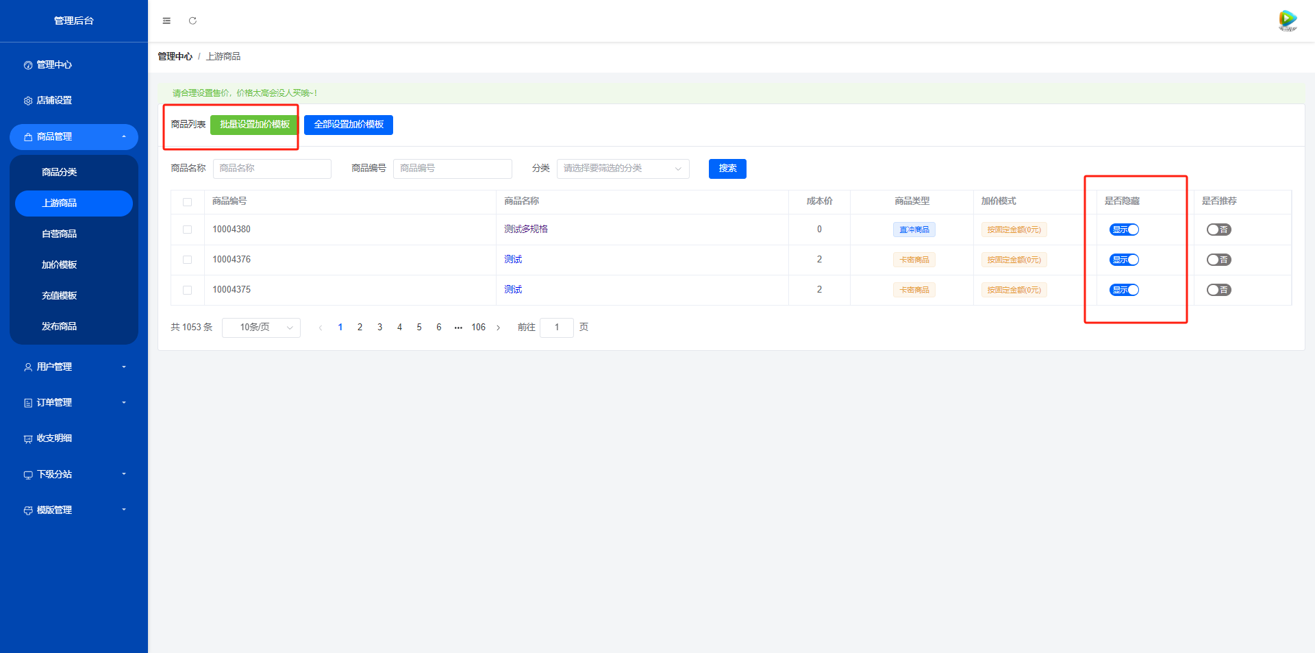Enable 是否推荐 switch for product 10004376
1315x653 pixels.
point(1218,260)
